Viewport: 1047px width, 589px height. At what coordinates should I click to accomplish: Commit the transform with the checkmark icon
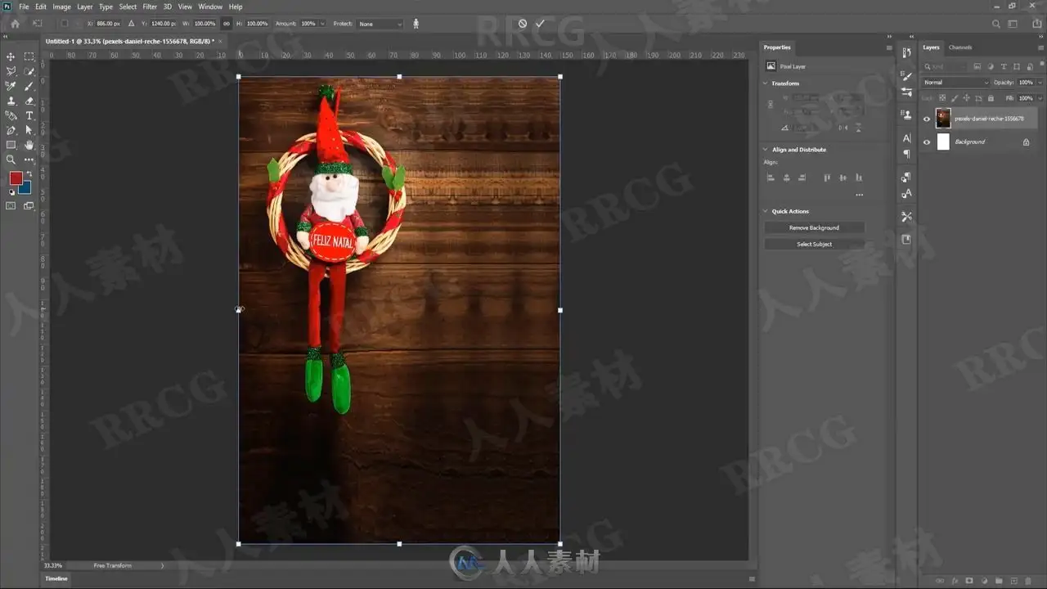[540, 24]
